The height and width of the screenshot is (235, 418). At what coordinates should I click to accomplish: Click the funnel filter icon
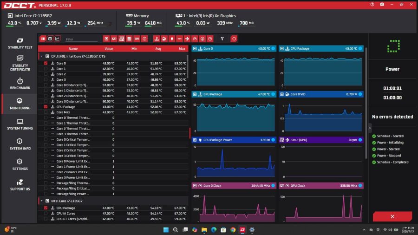point(222,39)
